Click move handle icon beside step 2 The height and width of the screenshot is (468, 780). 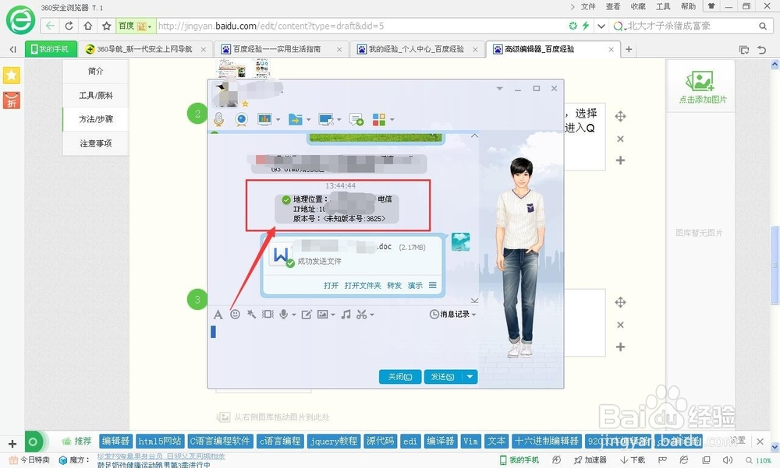[620, 116]
